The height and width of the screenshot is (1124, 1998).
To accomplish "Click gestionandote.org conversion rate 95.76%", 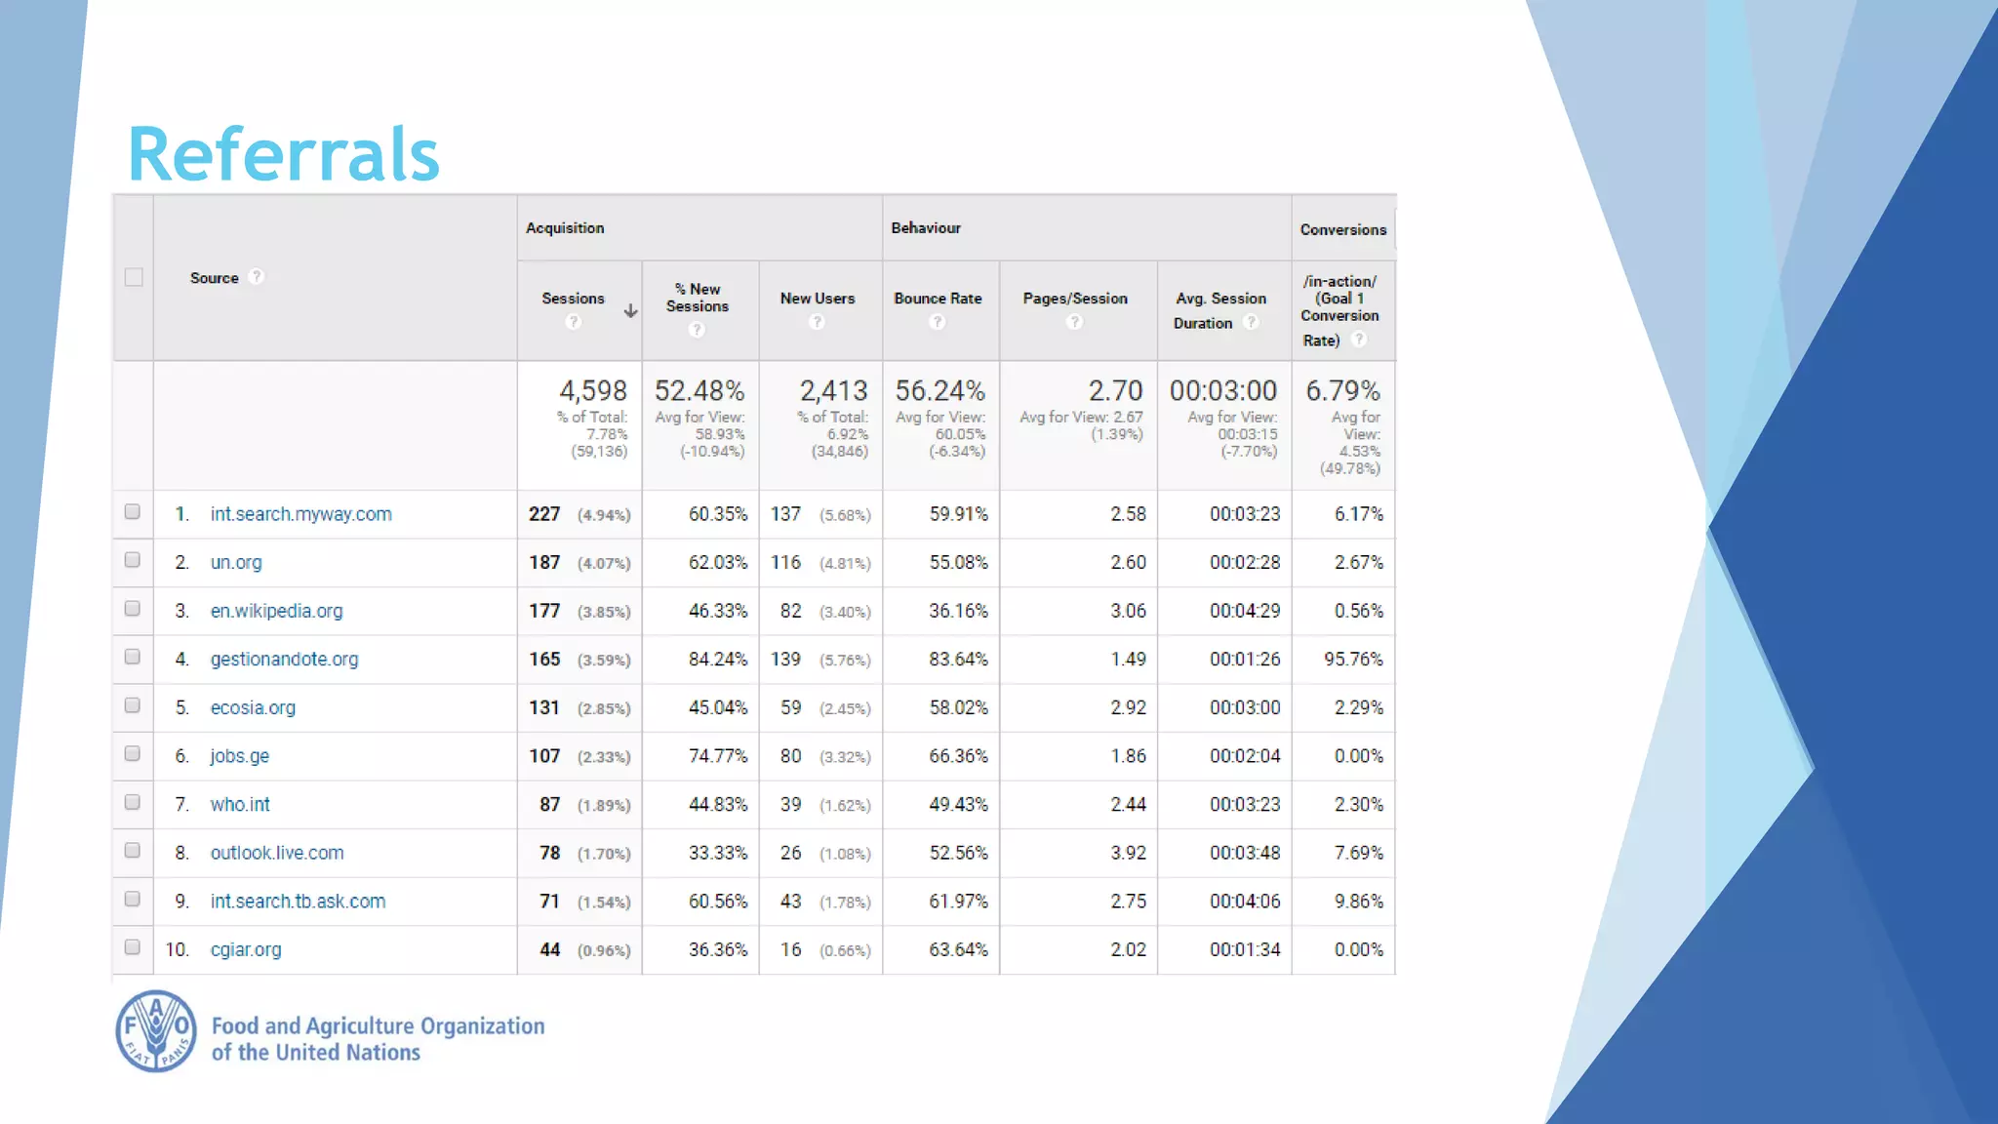I will coord(1353,660).
